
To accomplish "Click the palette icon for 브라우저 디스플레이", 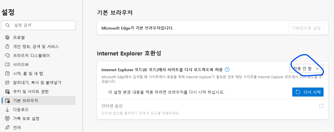I will tap(7, 55).
